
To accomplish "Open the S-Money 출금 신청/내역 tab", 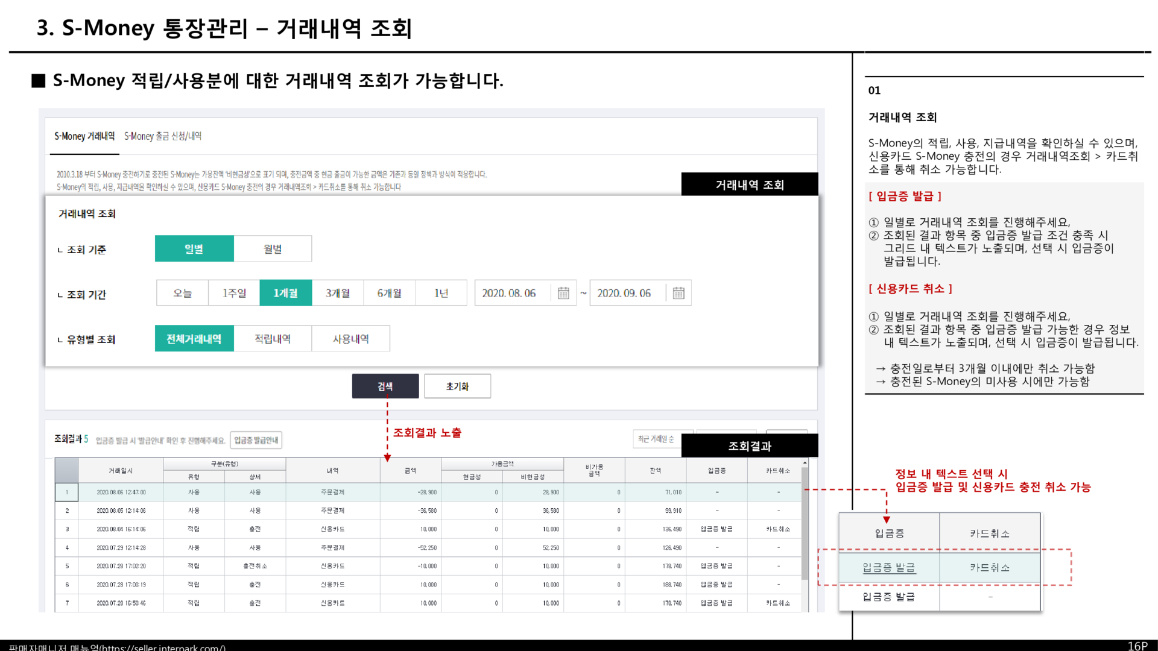I will point(163,136).
